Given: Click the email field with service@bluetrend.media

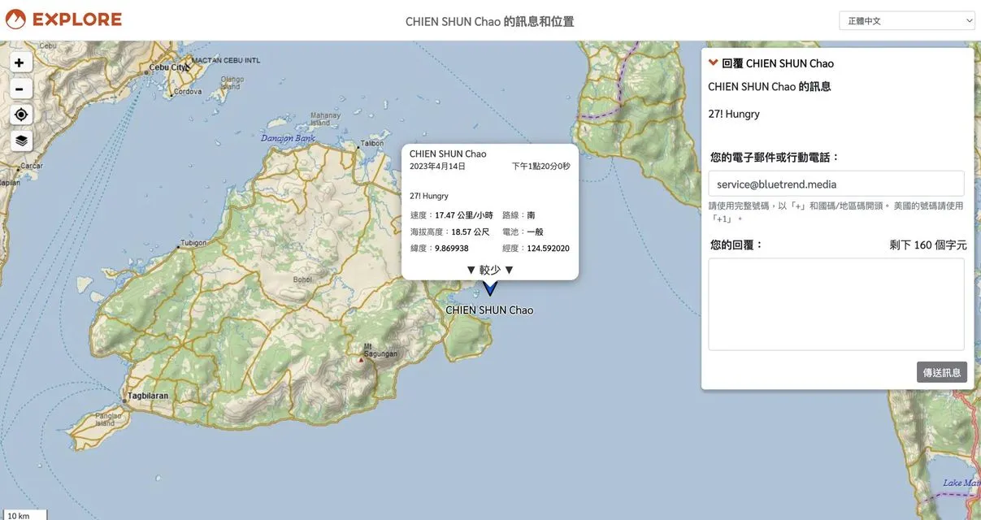Looking at the screenshot, I should click(836, 184).
